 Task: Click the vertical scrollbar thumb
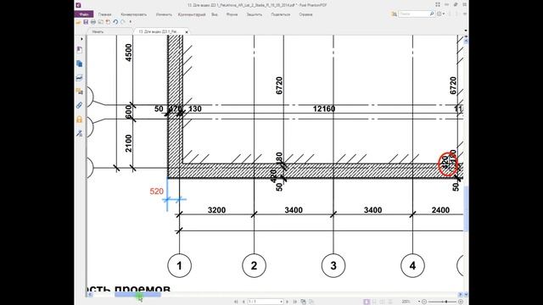[466, 208]
